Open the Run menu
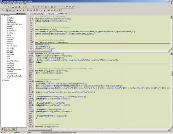173x134 pixels. pos(20,4)
